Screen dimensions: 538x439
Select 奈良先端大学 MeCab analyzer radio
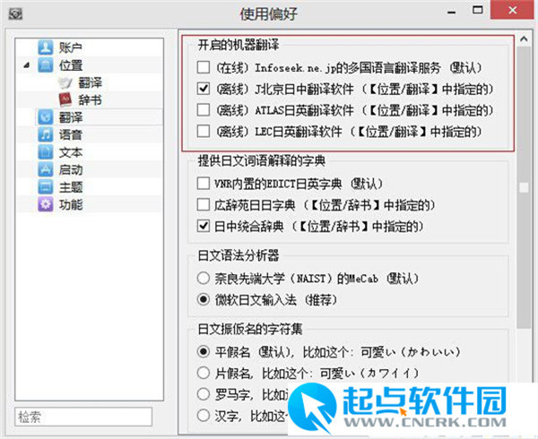click(x=204, y=278)
